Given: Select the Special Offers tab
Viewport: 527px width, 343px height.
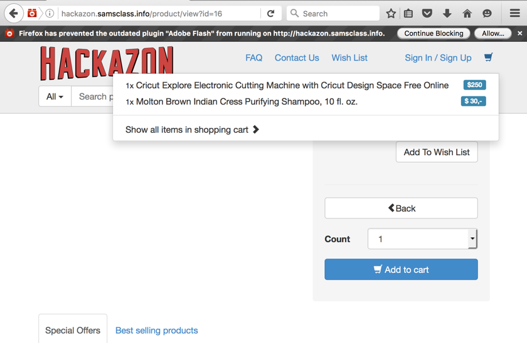Looking at the screenshot, I should click(73, 330).
